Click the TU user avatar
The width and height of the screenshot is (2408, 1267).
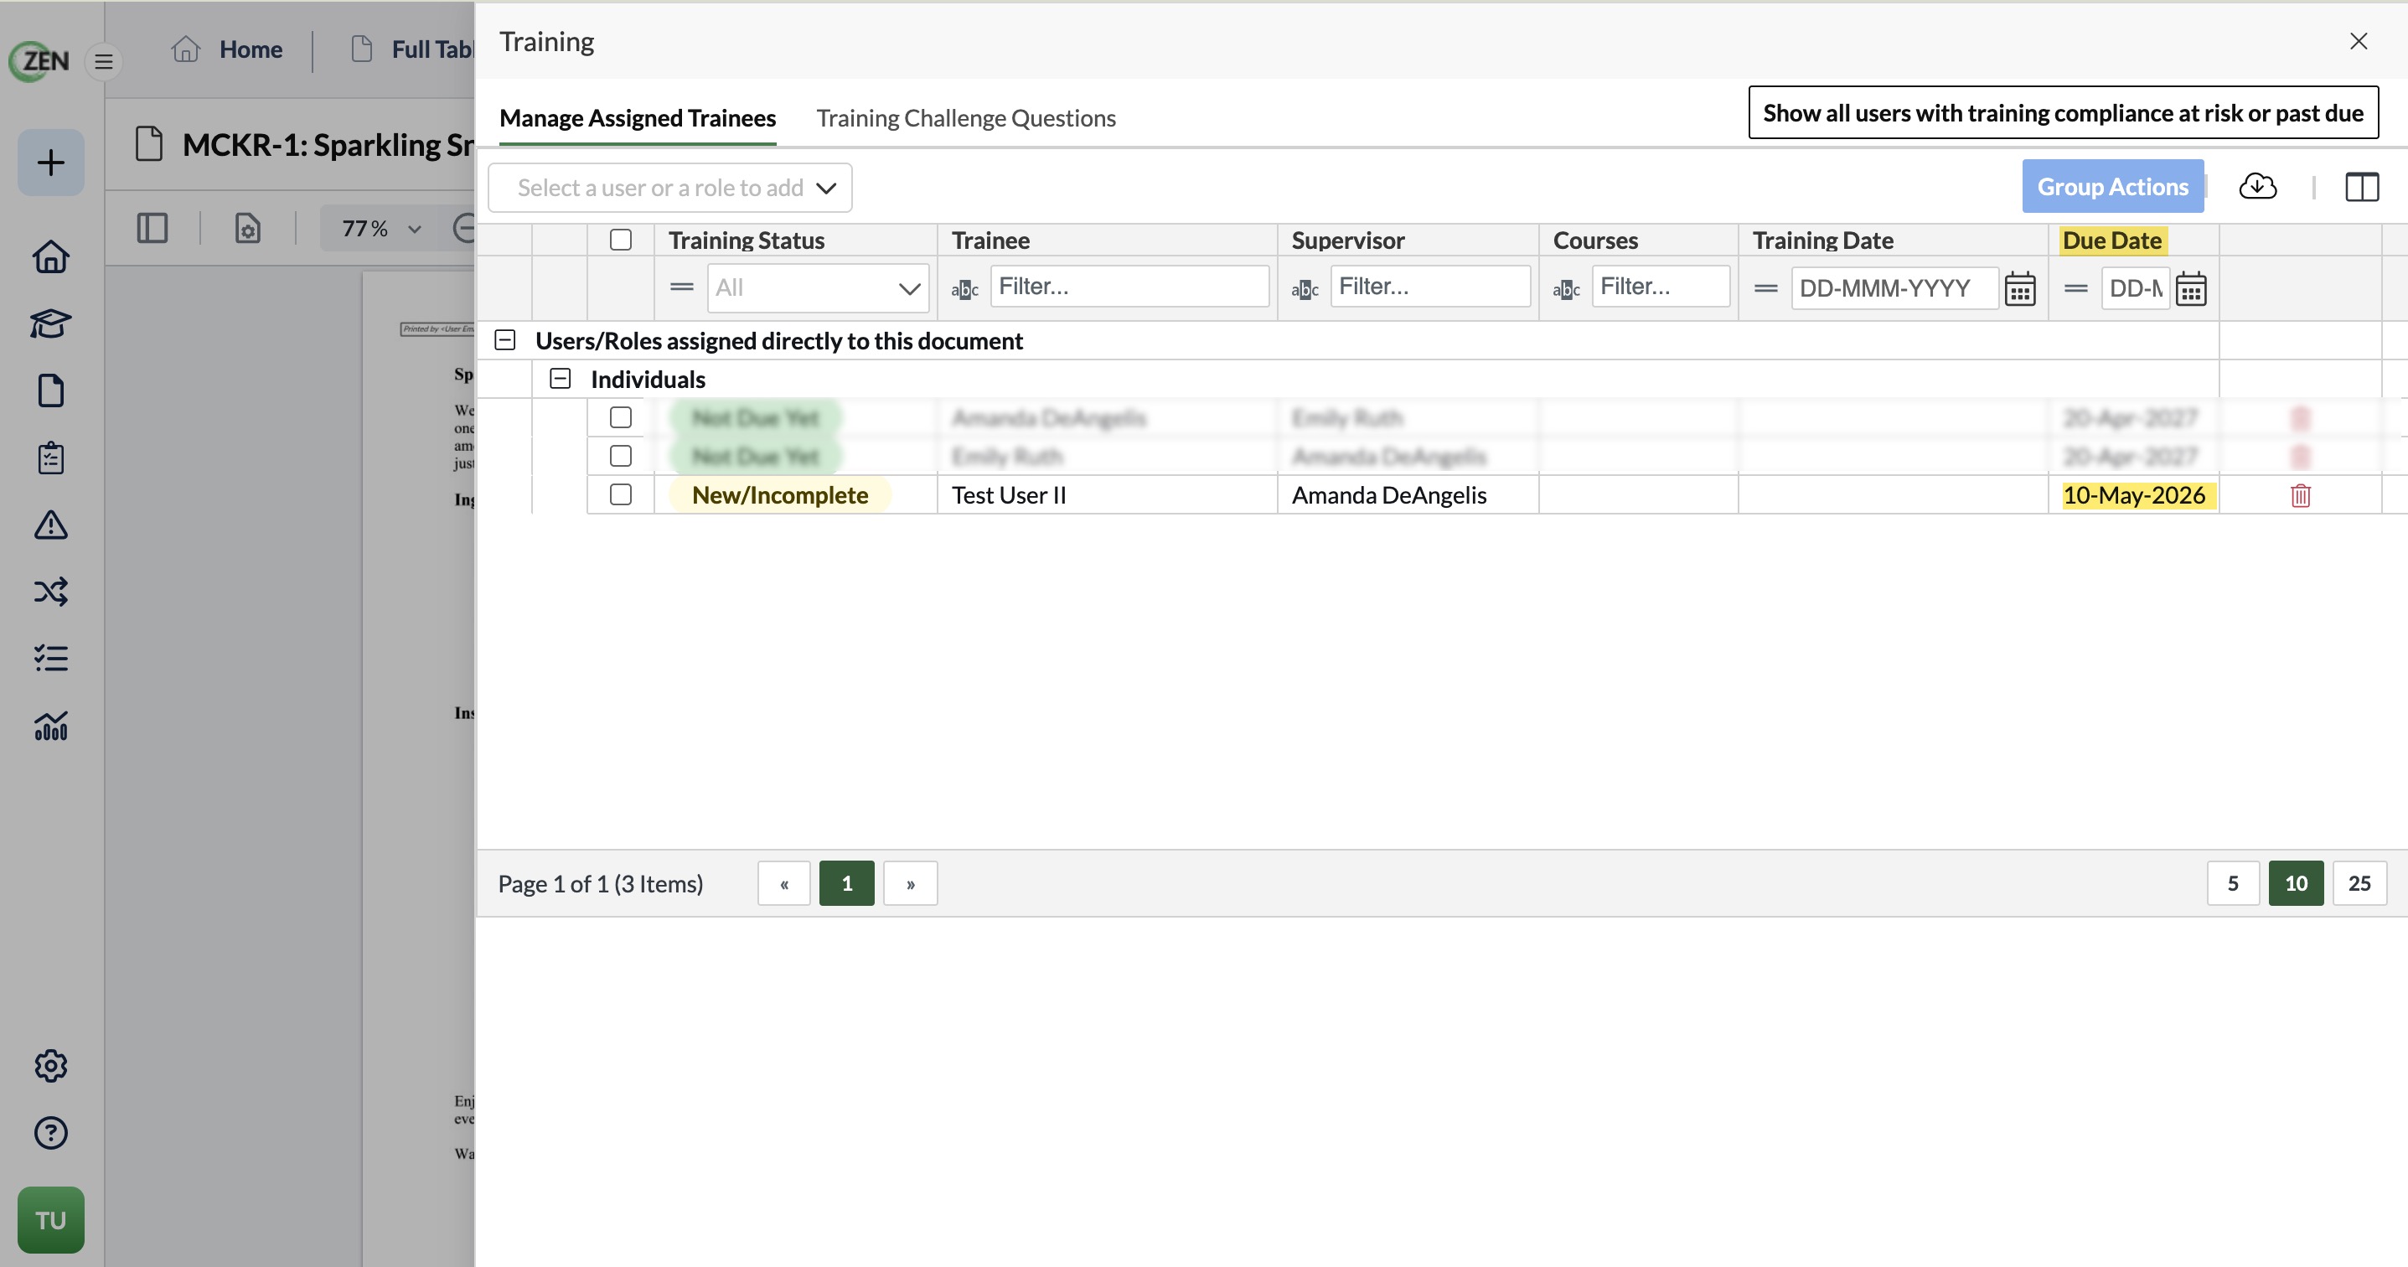tap(50, 1220)
